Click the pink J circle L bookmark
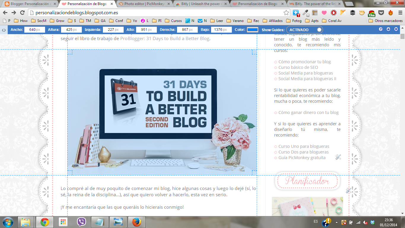 [x=145, y=21]
